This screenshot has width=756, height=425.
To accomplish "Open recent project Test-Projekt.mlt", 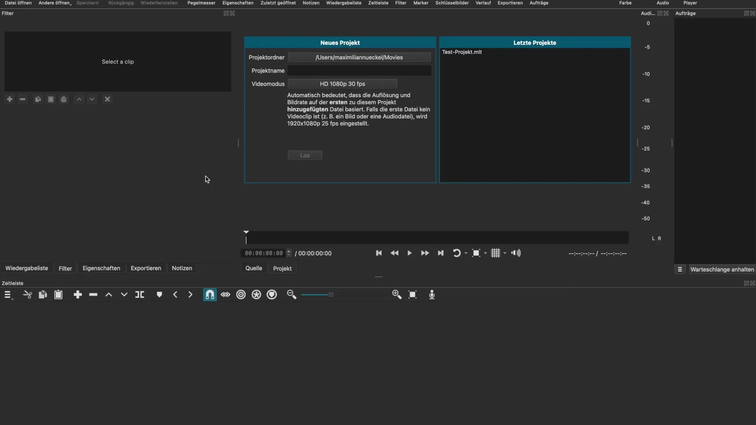I will coord(462,52).
